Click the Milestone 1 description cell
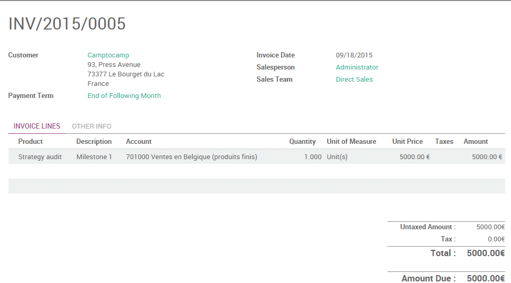The height and width of the screenshot is (283, 511). pyautogui.click(x=94, y=157)
